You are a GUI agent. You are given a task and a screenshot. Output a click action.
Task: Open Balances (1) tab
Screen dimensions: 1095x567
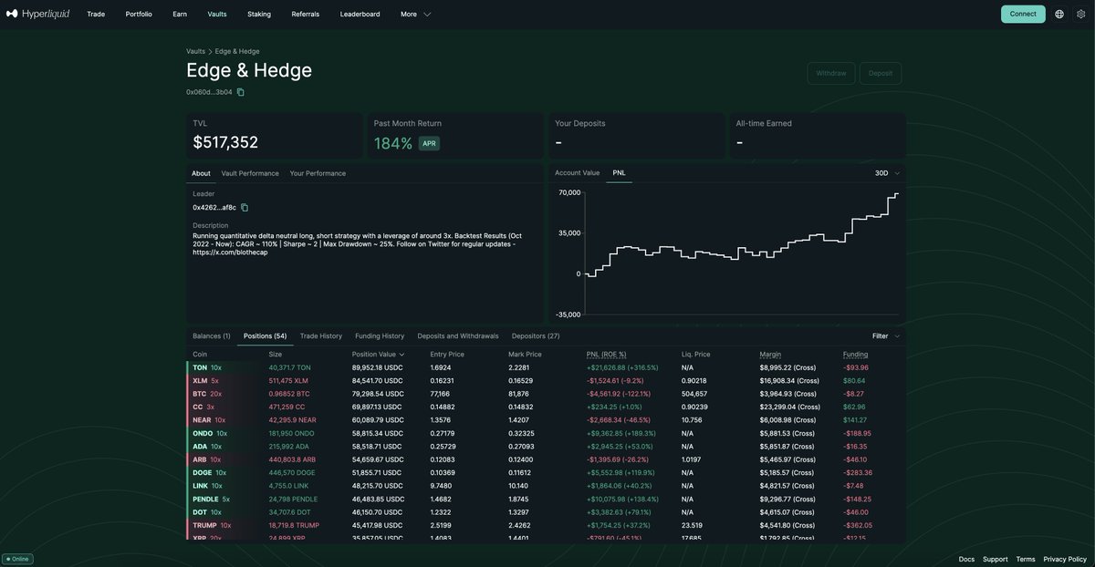[212, 336]
